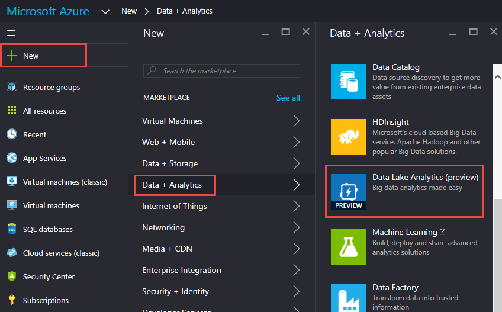This screenshot has height=312, width=502.
Task: Click the Data Catalog icon
Action: click(x=349, y=82)
